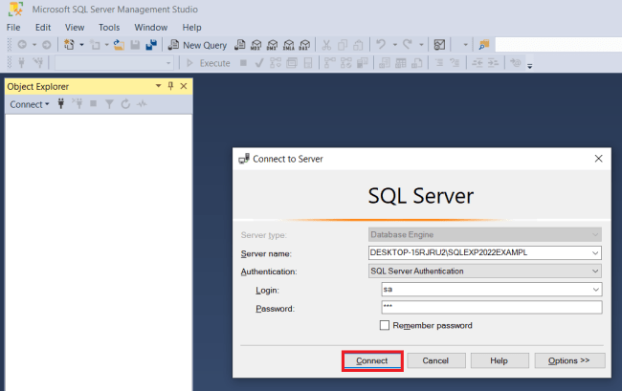Image resolution: width=622 pixels, height=391 pixels.
Task: Click the Save floppy disk icon
Action: click(x=135, y=45)
